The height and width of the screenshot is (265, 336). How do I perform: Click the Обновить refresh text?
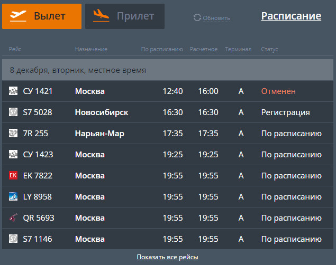tap(216, 18)
